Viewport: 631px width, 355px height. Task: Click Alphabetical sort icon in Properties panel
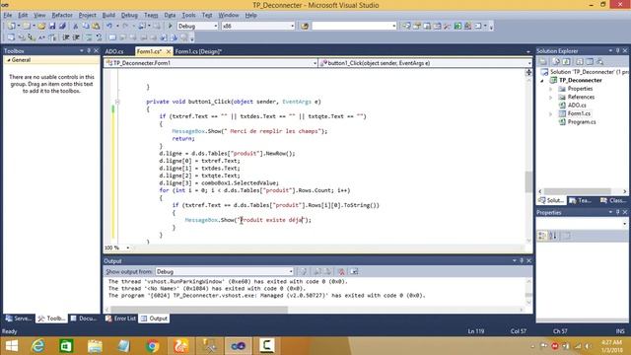tap(553, 236)
